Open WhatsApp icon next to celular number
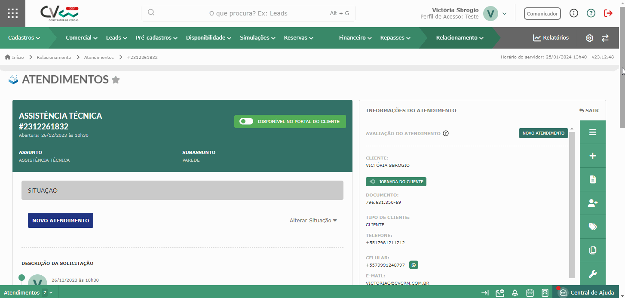 point(414,265)
